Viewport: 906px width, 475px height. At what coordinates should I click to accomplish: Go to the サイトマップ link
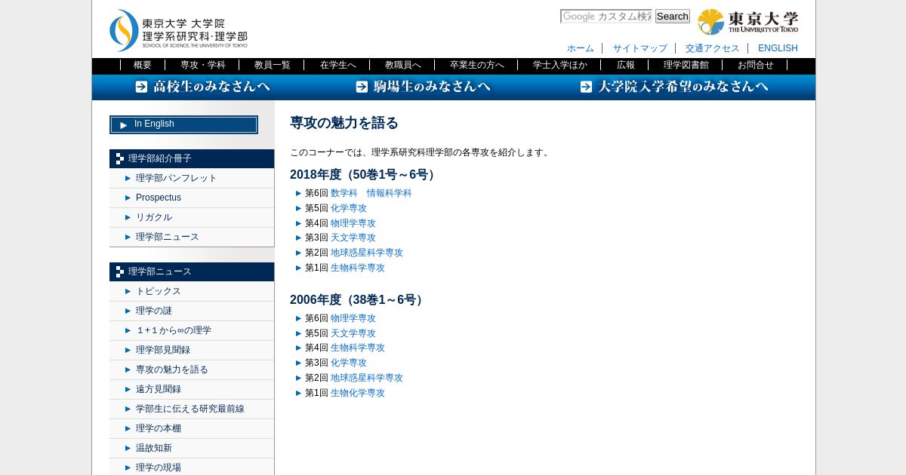[x=640, y=48]
